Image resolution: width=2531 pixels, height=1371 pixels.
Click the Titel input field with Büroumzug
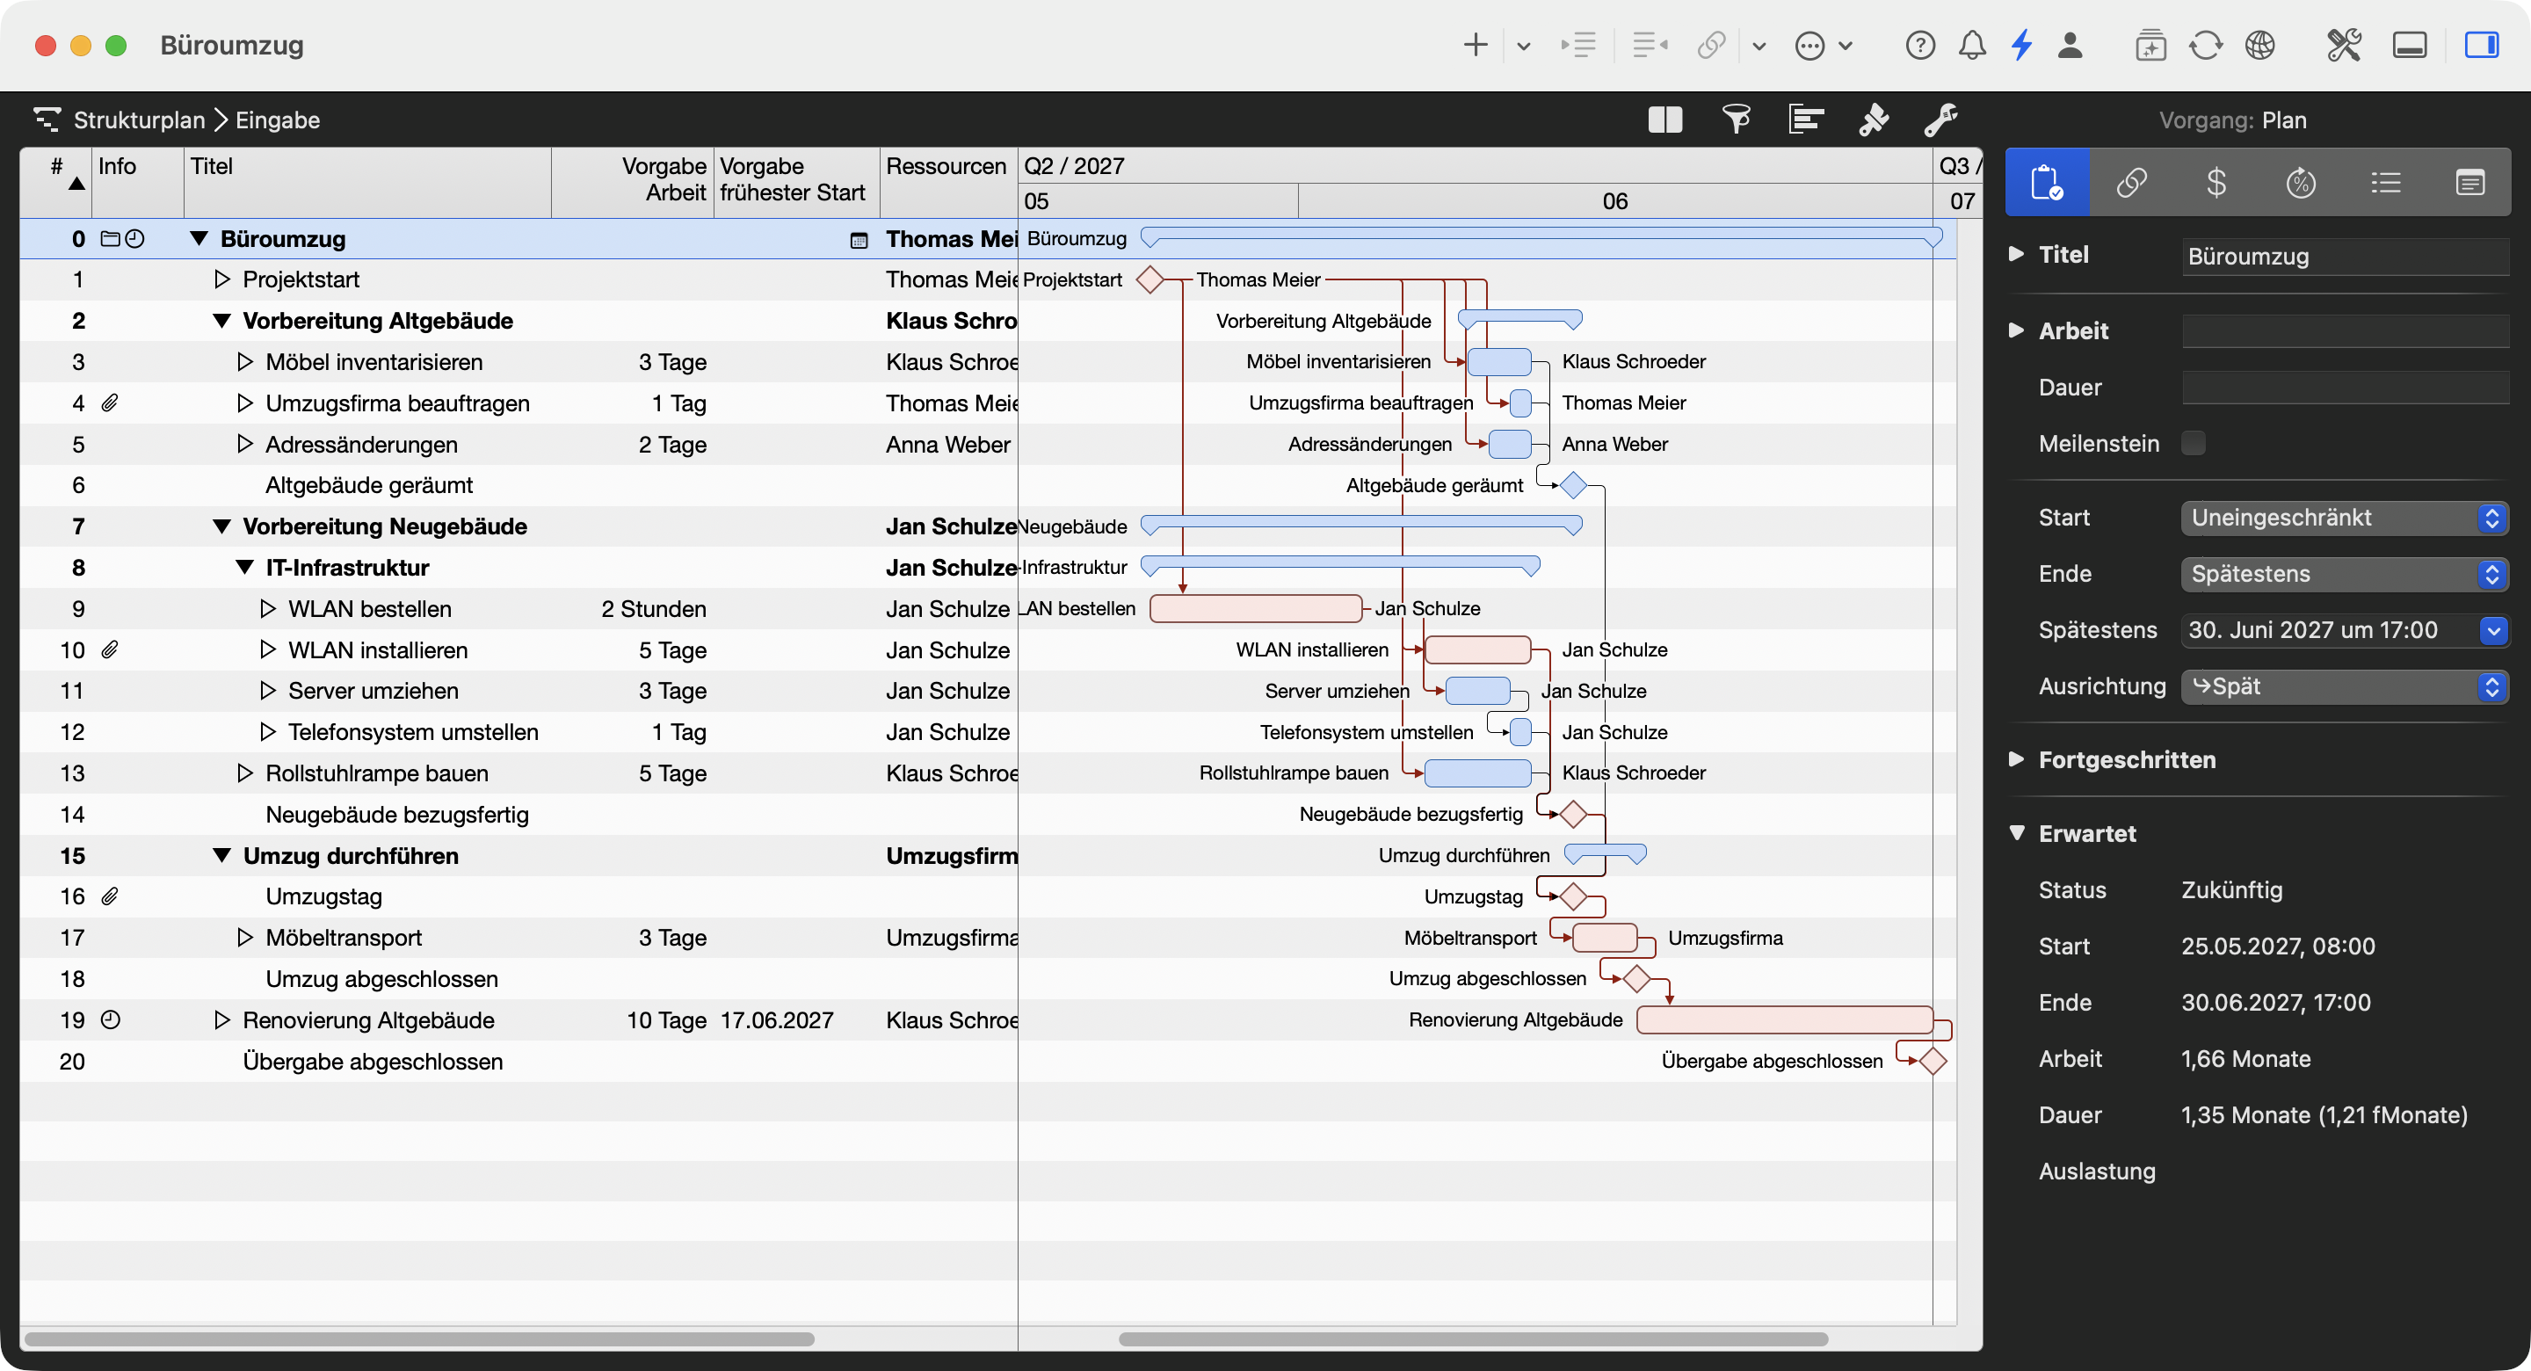[x=2345, y=257]
